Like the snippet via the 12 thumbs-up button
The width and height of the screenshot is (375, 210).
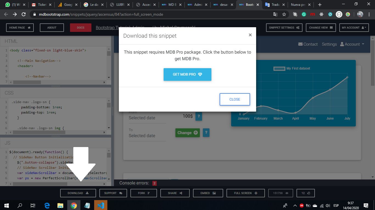point(306,193)
